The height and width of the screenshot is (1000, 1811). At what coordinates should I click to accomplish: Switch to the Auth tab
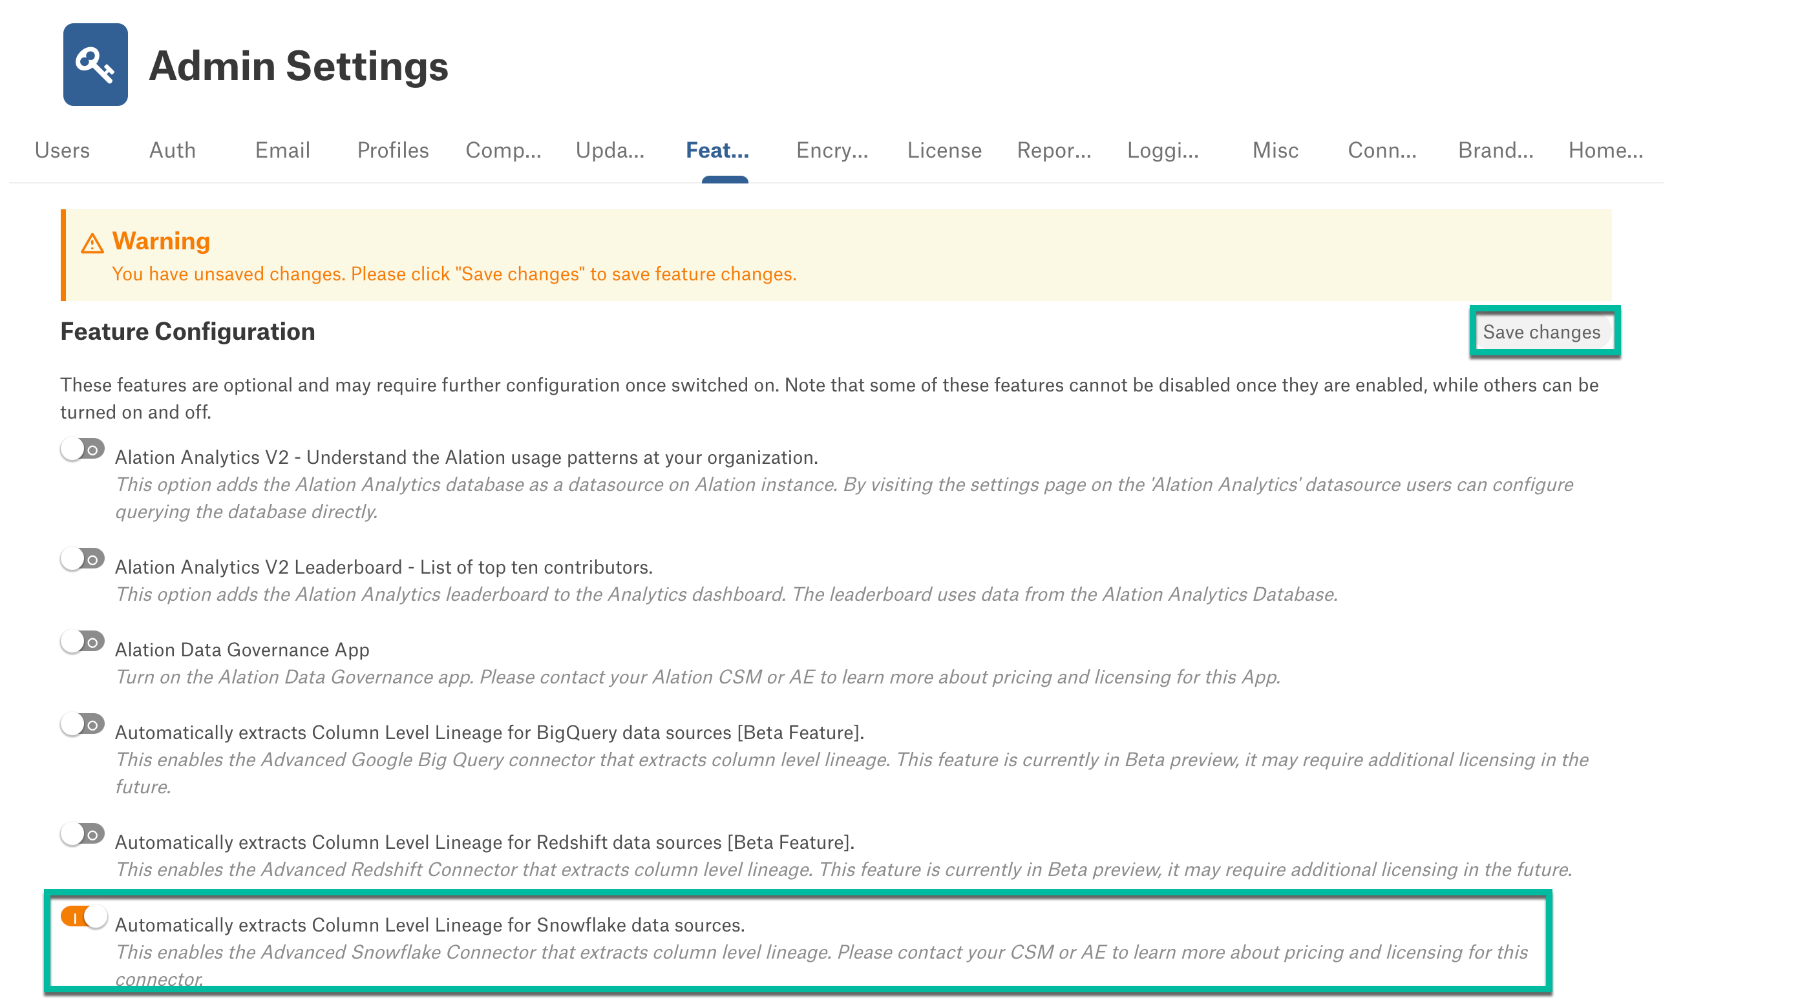[172, 151]
